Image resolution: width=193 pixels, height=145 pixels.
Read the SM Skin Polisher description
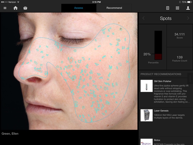172,94
